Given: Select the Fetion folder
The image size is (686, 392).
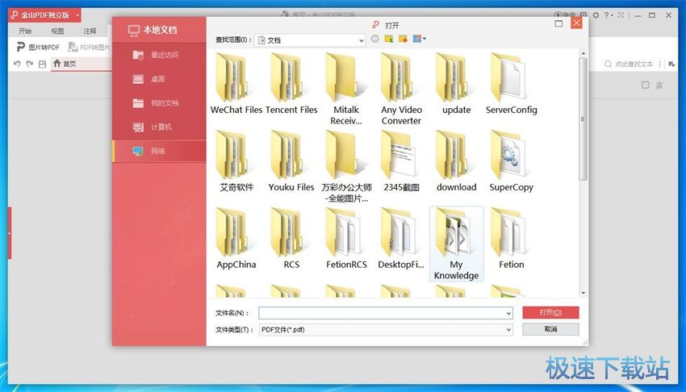Looking at the screenshot, I should tap(511, 238).
